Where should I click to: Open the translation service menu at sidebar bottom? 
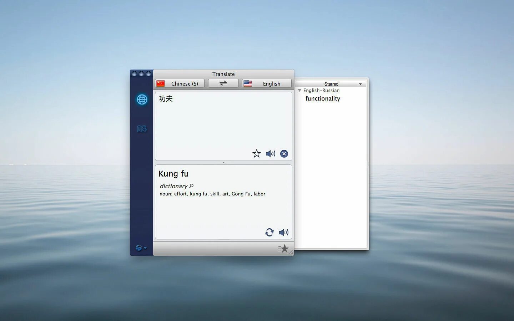(x=141, y=248)
